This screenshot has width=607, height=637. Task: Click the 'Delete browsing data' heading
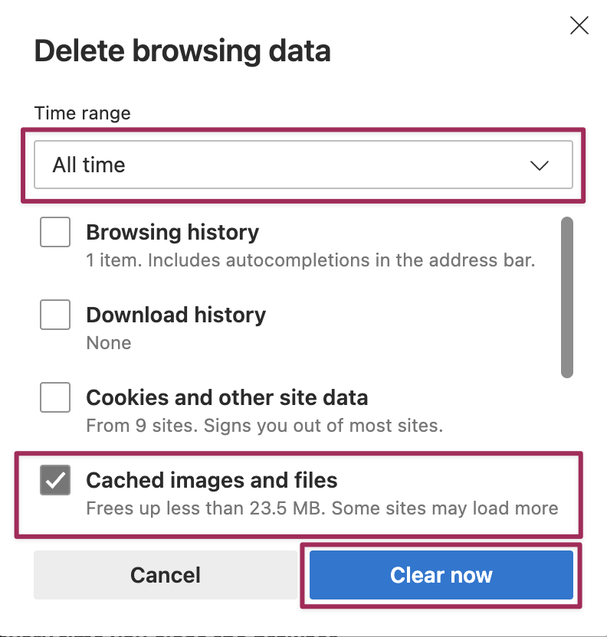[182, 51]
